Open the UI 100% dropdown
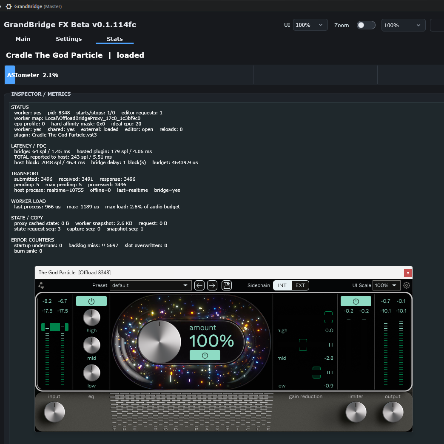Image resolution: width=444 pixels, height=444 pixels. pos(310,25)
